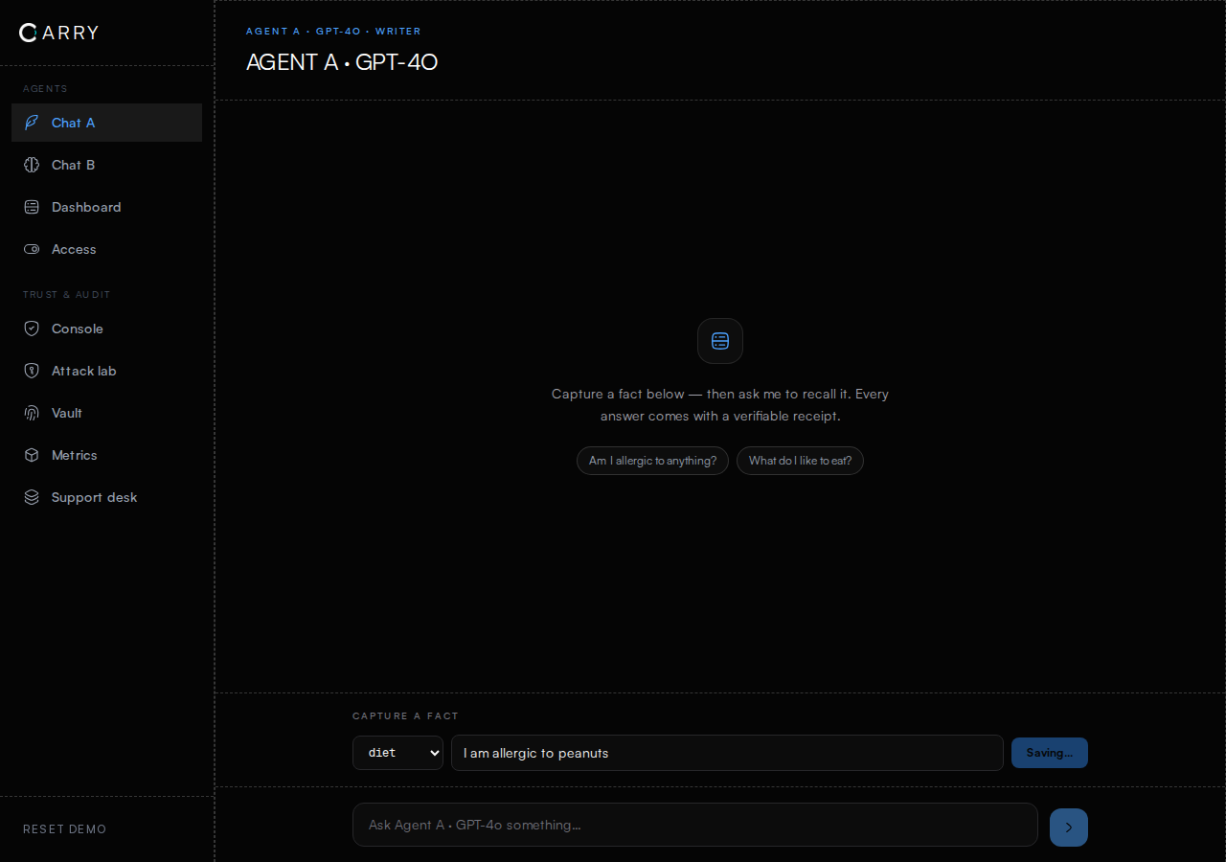Click the 'What do I like to eat?' suggestion
1226x862 pixels.
[x=800, y=461]
